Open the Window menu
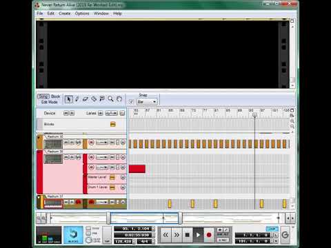This screenshot has height=248, width=331. 101,14
